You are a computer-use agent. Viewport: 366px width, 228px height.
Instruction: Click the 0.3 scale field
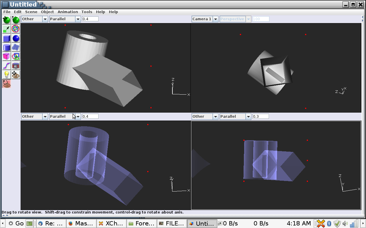coord(260,117)
